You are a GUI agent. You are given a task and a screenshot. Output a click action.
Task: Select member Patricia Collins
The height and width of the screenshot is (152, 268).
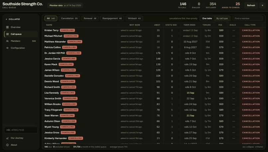point(53,47)
